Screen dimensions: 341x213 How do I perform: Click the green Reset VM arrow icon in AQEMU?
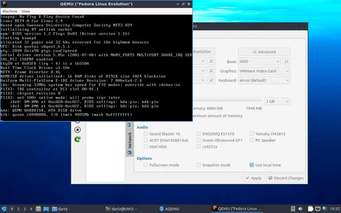pyautogui.click(x=78, y=139)
